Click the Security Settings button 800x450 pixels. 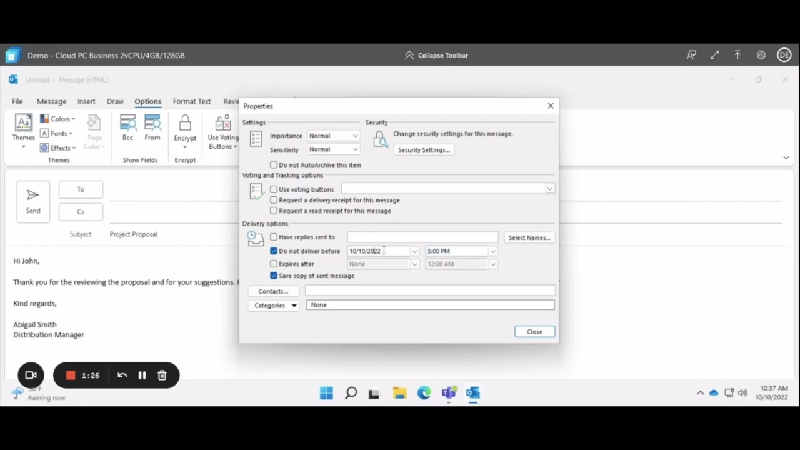pos(424,150)
